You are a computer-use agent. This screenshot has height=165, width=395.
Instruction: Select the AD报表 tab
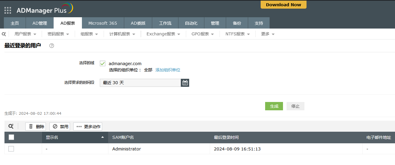pyautogui.click(x=68, y=23)
